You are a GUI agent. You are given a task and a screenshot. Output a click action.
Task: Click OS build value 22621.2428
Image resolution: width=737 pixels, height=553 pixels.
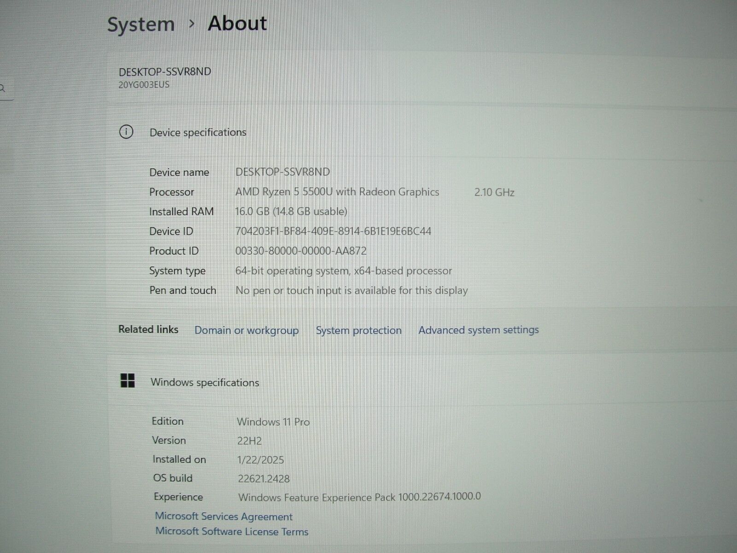point(264,479)
